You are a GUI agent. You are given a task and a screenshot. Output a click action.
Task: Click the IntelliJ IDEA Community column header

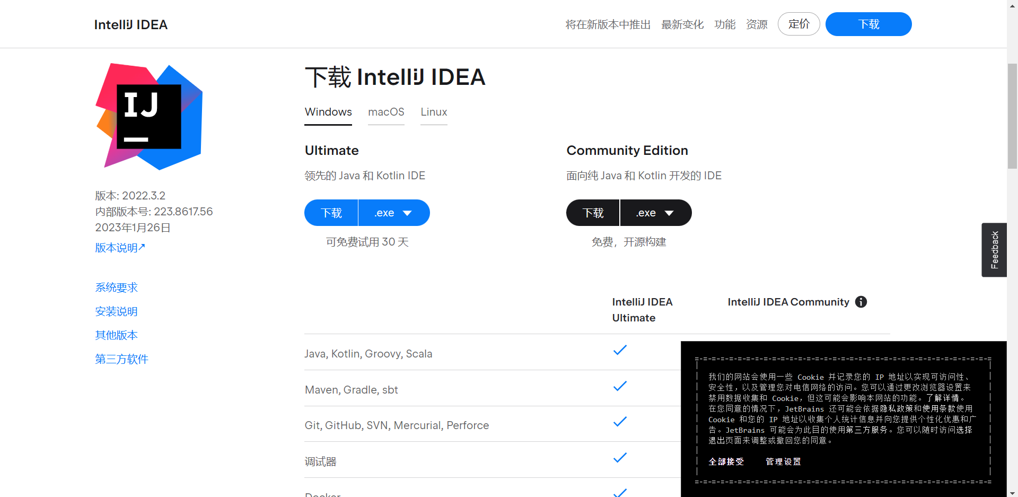click(788, 302)
